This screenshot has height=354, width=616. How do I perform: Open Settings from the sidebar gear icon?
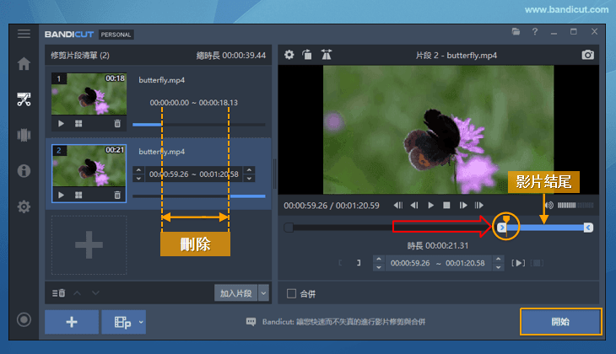pyautogui.click(x=24, y=206)
